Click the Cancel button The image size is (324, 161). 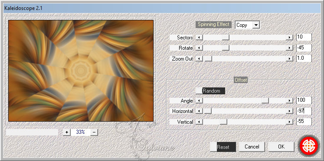[252, 147]
